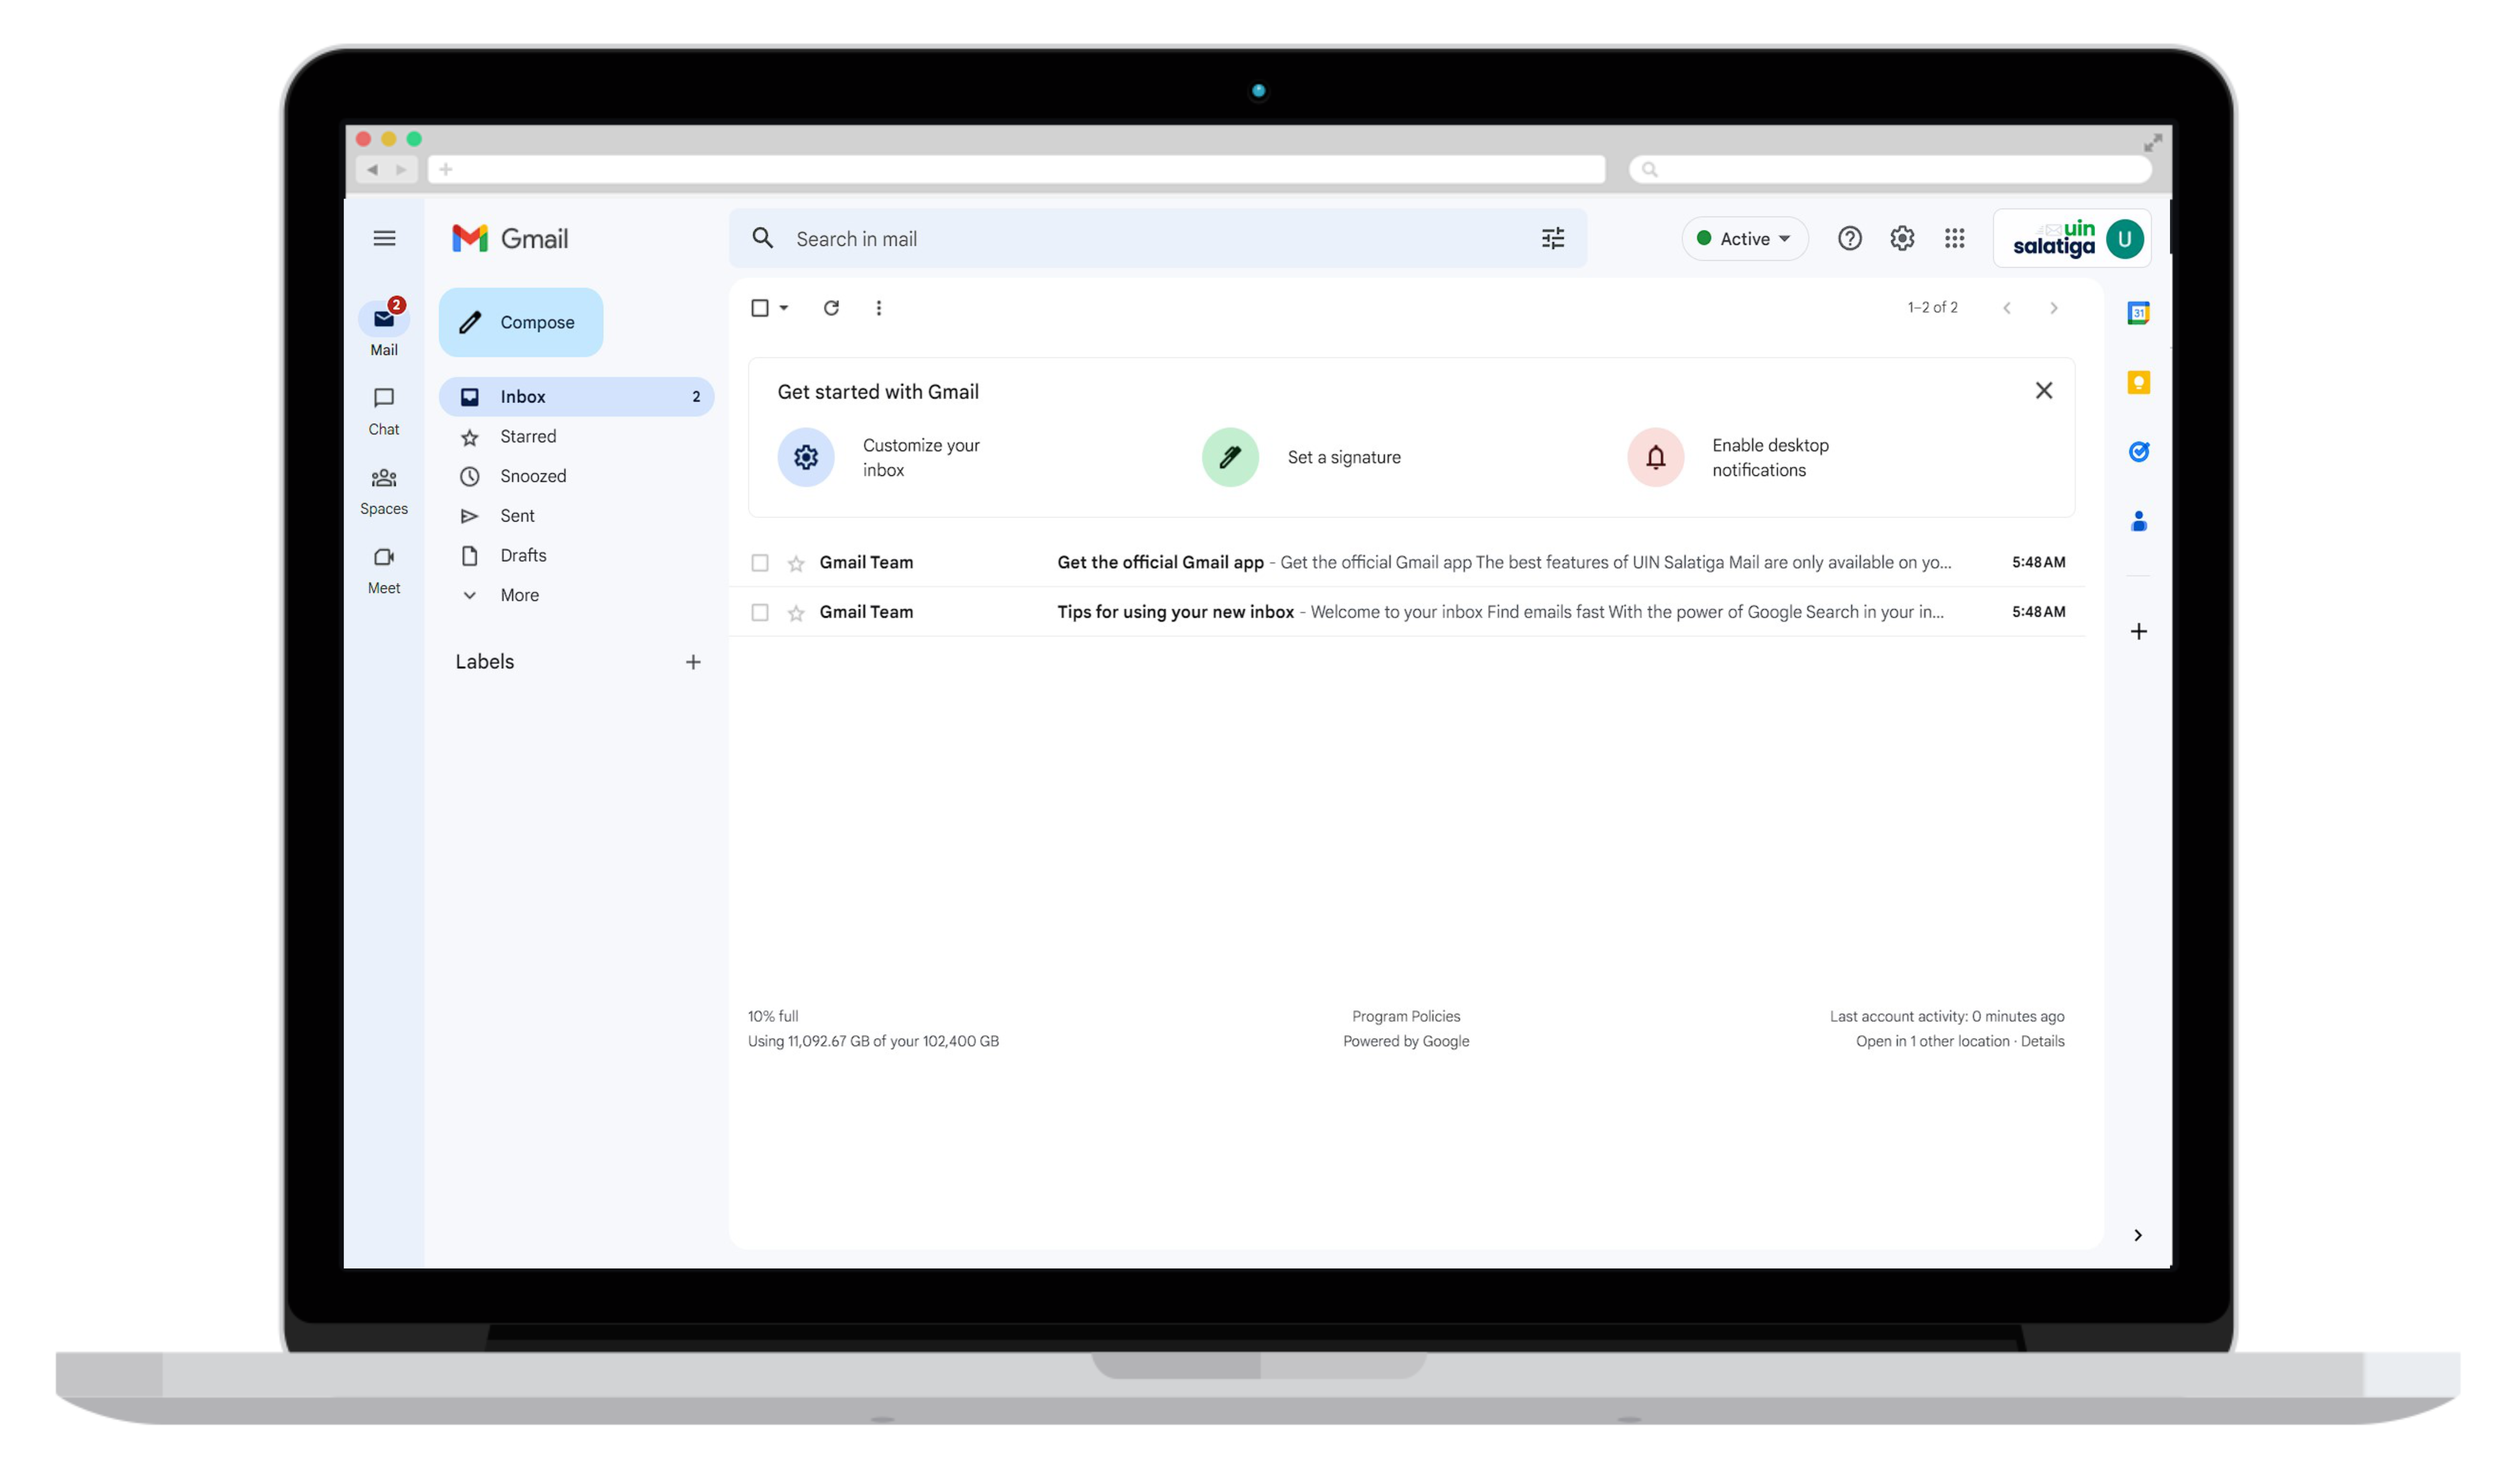Open the main menu hamburger icon
The width and height of the screenshot is (2508, 1484).
384,238
